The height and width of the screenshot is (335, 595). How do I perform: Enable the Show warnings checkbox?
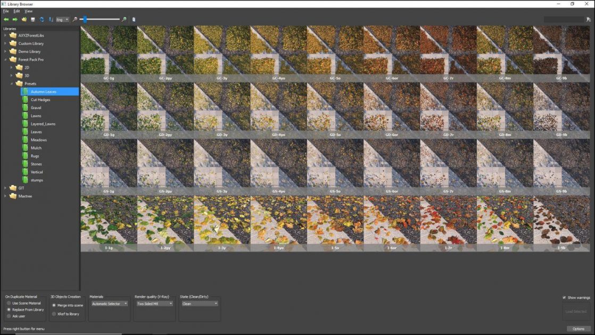(564, 298)
